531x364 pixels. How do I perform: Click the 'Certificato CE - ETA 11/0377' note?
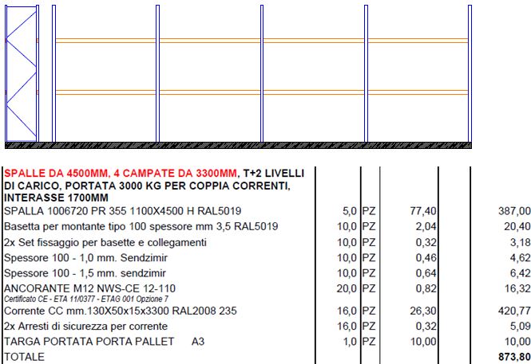(x=86, y=299)
